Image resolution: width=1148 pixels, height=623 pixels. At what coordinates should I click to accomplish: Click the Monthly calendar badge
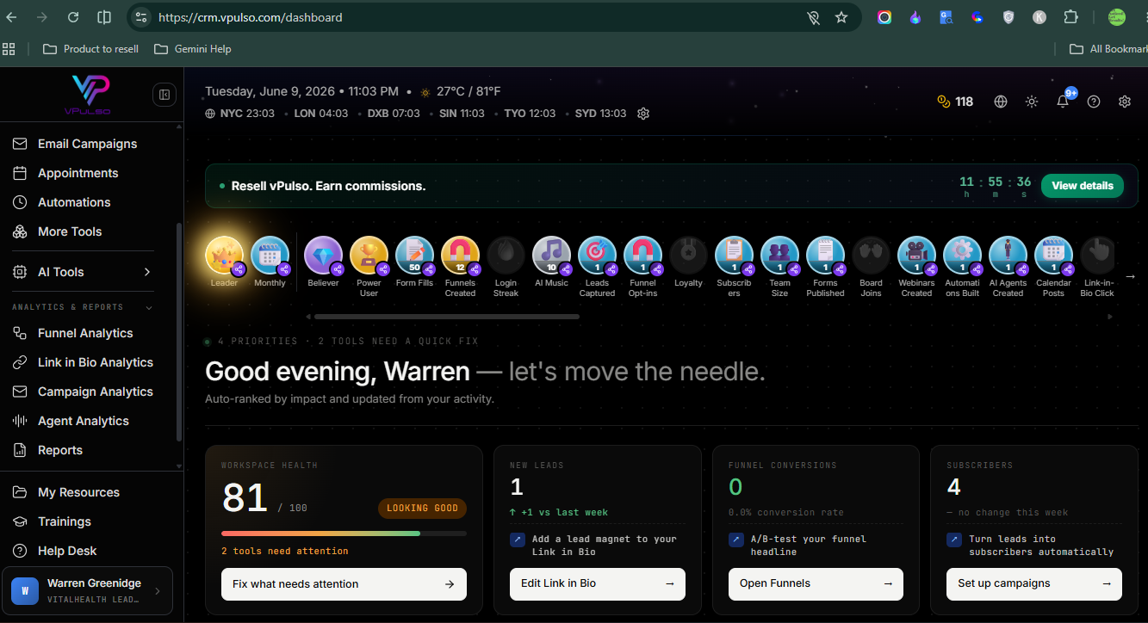(x=270, y=256)
